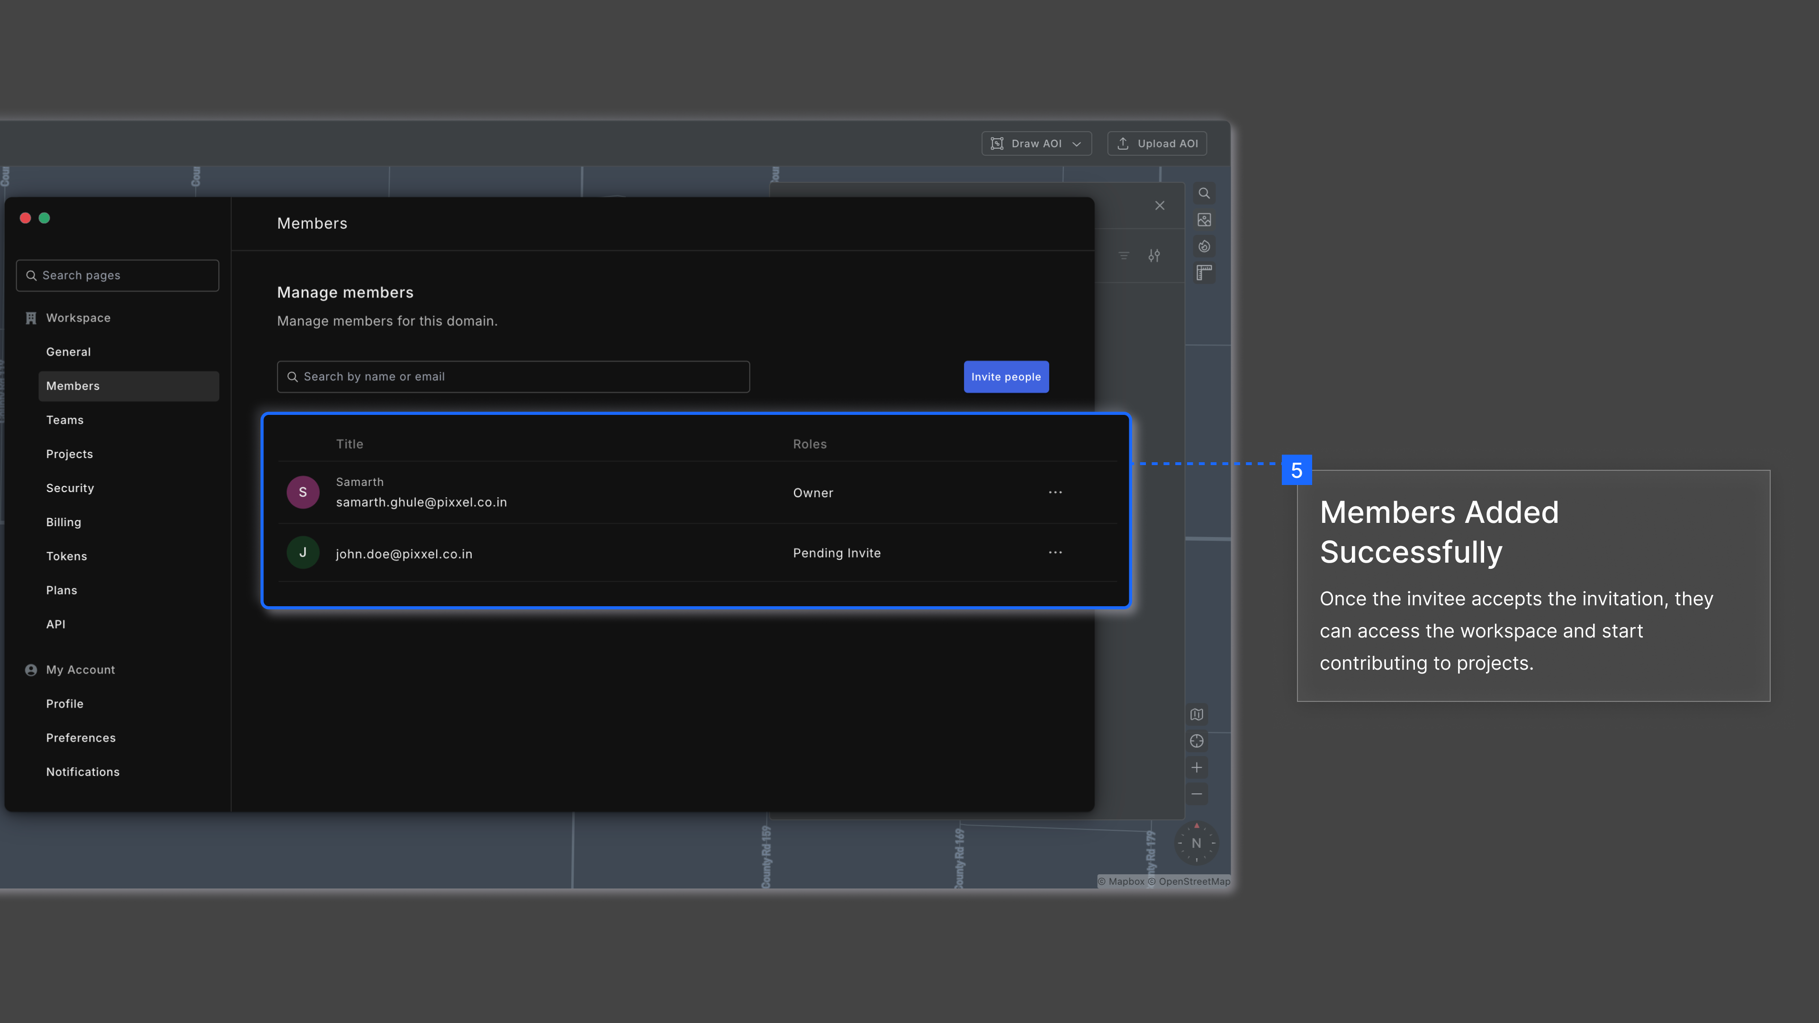
Task: Open options menu for john.doe row
Action: 1055,552
